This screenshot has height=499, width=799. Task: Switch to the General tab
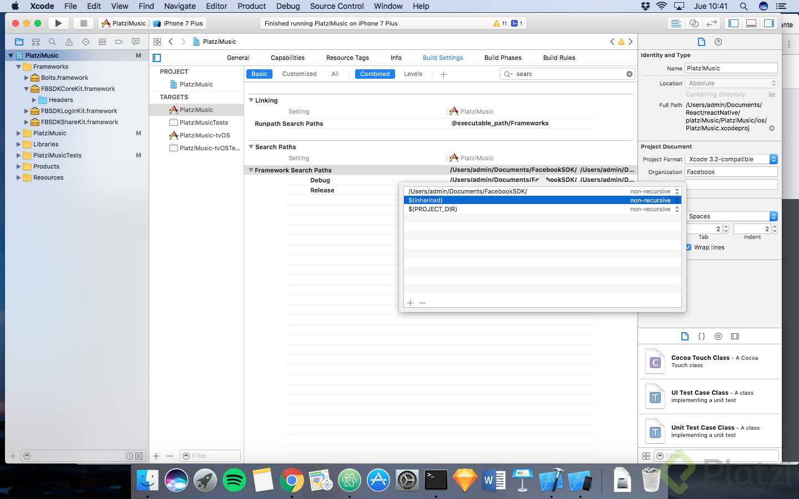pyautogui.click(x=238, y=58)
